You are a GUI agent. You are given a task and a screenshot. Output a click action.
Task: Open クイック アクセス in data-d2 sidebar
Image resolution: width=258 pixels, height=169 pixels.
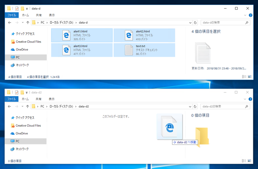tap(22, 118)
